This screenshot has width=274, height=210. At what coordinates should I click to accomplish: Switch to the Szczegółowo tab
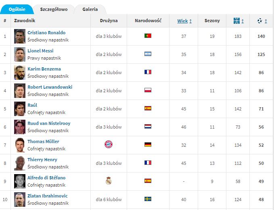pyautogui.click(x=54, y=9)
